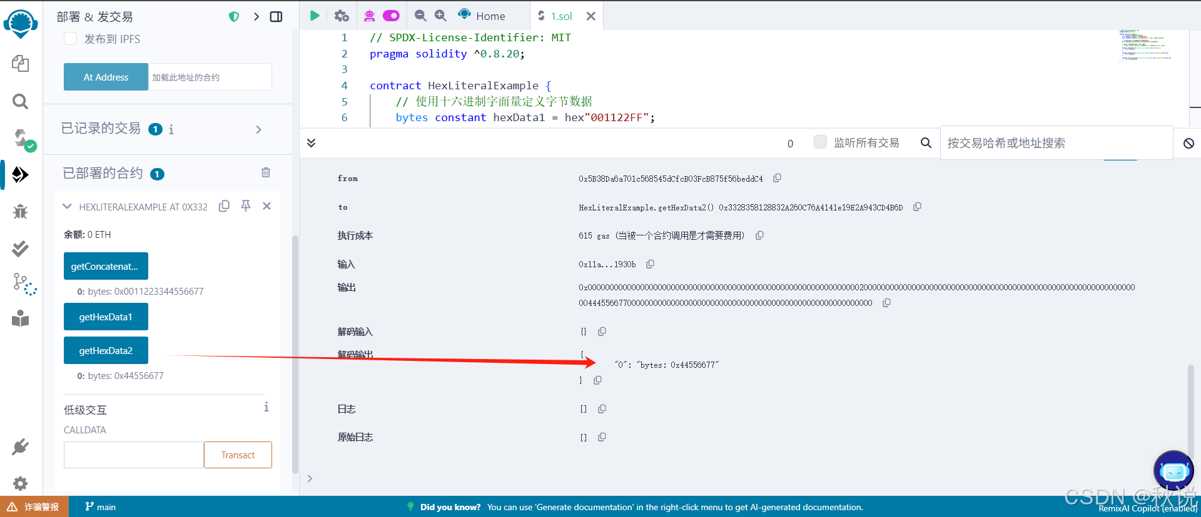Focus the load contract address field
The width and height of the screenshot is (1201, 517).
pyautogui.click(x=210, y=77)
